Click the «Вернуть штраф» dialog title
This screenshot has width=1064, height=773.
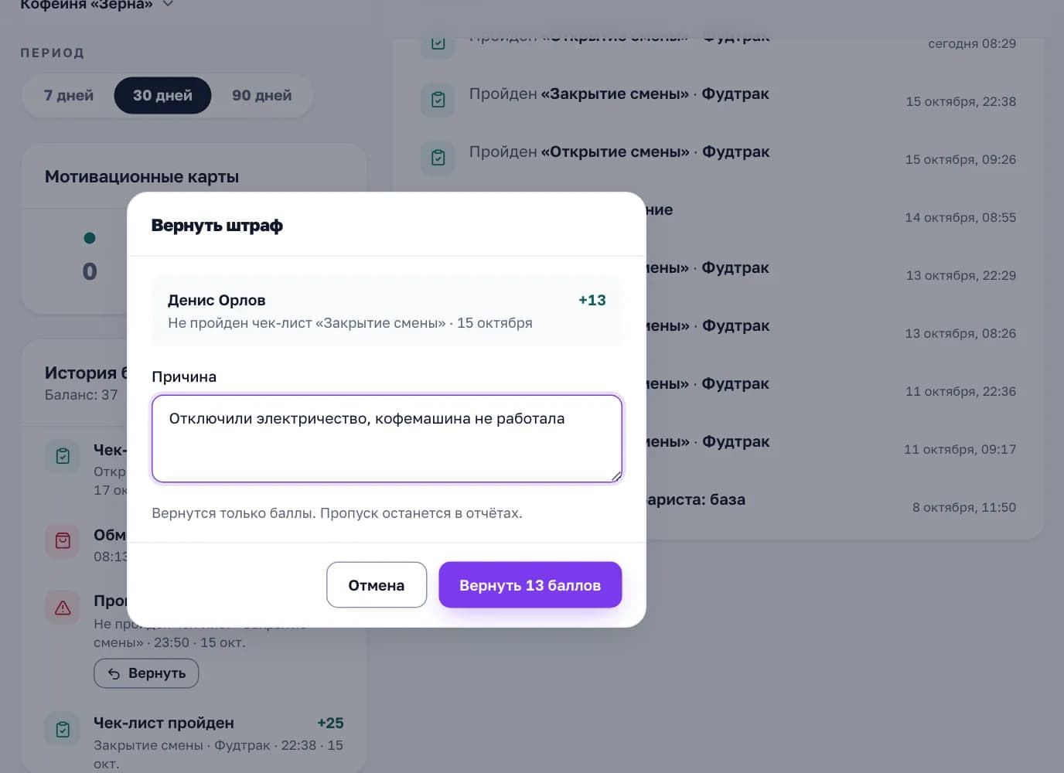pos(217,226)
